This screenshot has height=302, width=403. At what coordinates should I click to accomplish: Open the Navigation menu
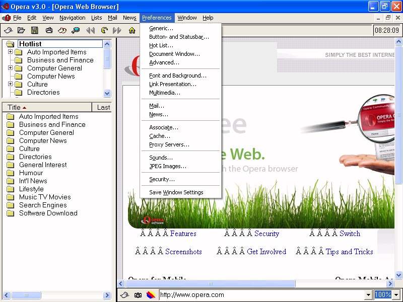pyautogui.click(x=73, y=18)
